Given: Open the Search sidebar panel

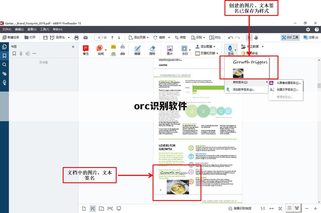Looking at the screenshot, I should [x=4, y=65].
